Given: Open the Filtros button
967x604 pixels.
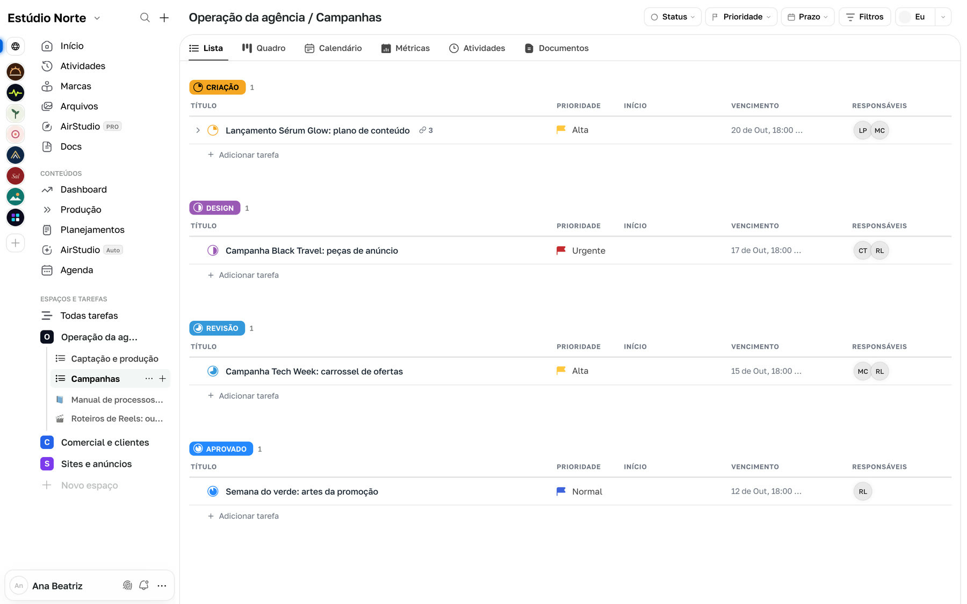Looking at the screenshot, I should (x=865, y=17).
